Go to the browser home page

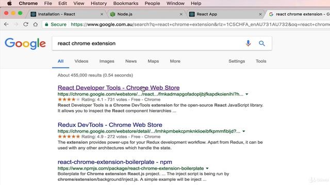point(36,24)
